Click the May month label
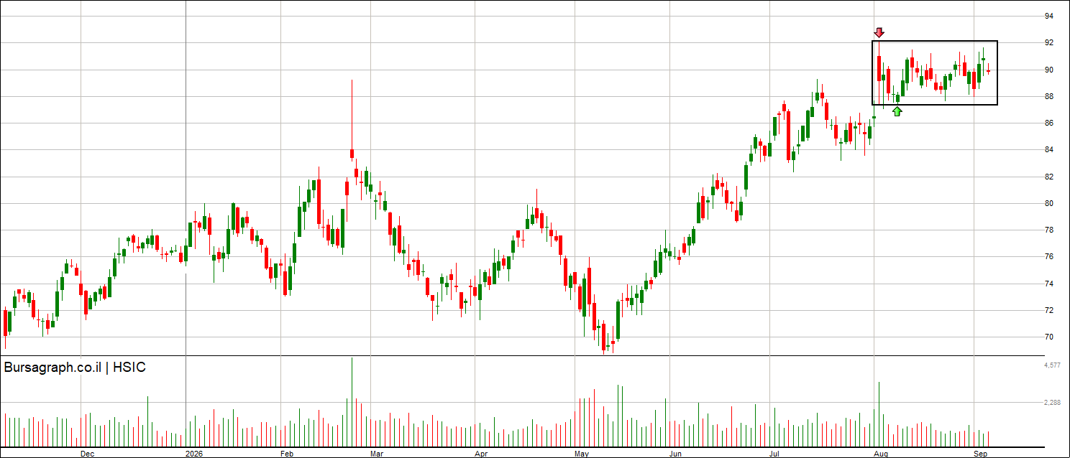The image size is (1070, 458). point(582,454)
